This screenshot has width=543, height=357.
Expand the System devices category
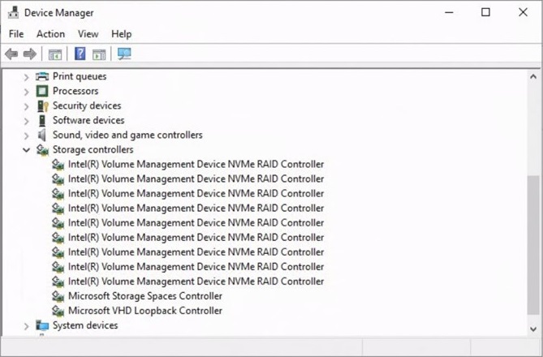tap(27, 326)
